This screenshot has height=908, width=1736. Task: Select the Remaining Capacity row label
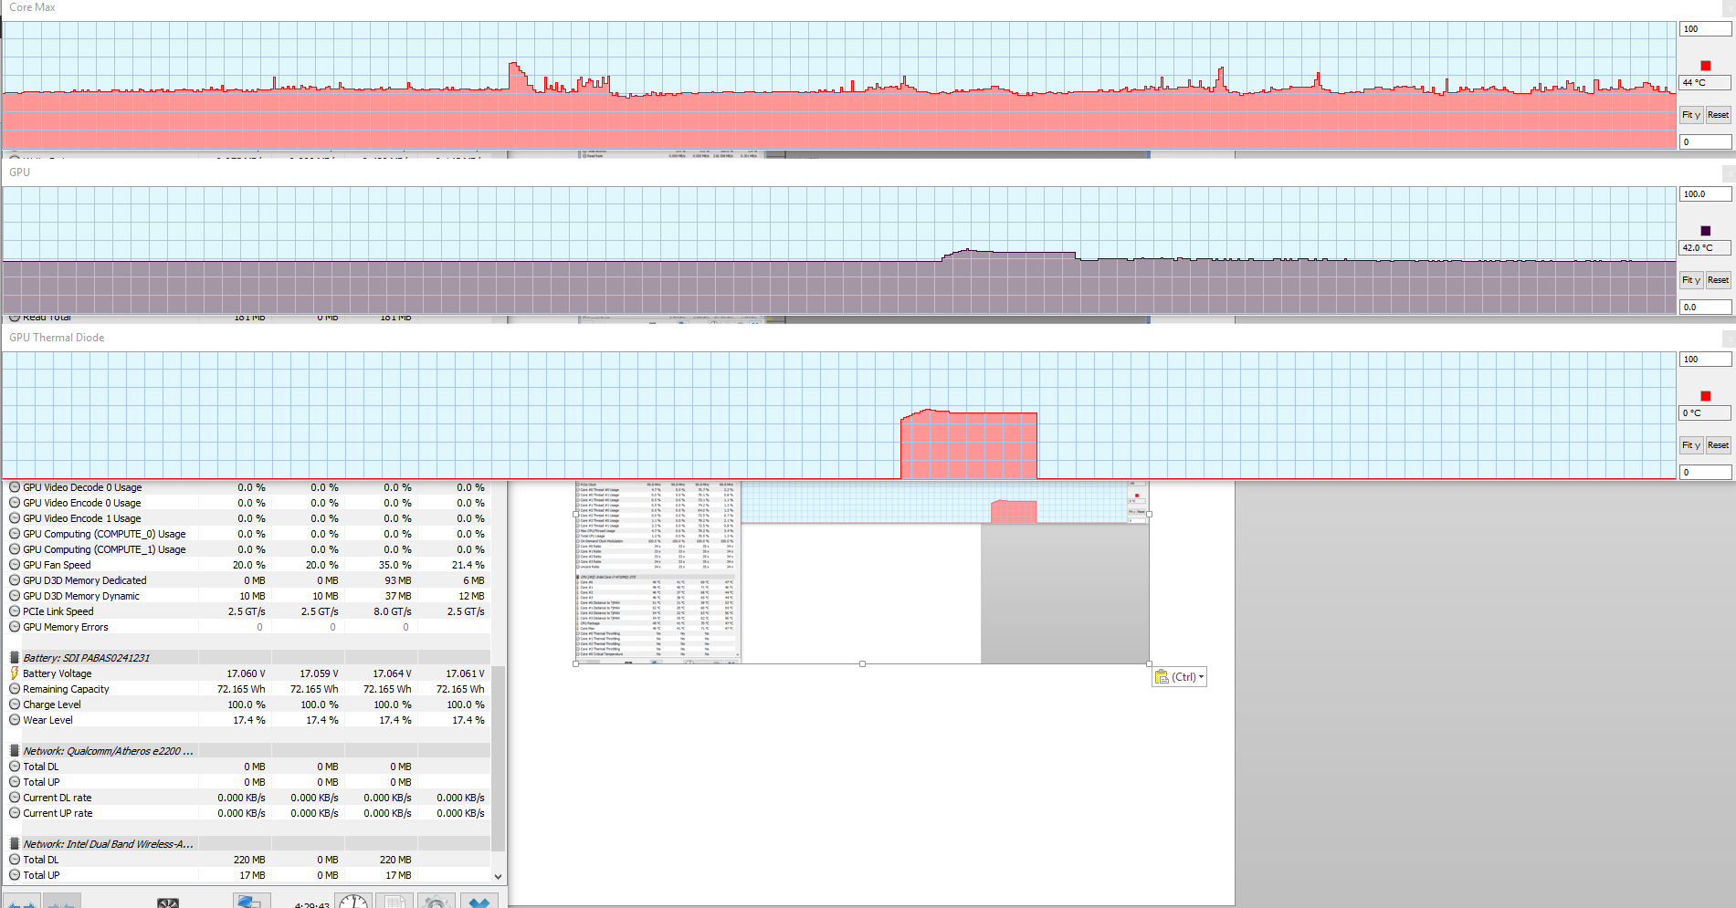66,689
